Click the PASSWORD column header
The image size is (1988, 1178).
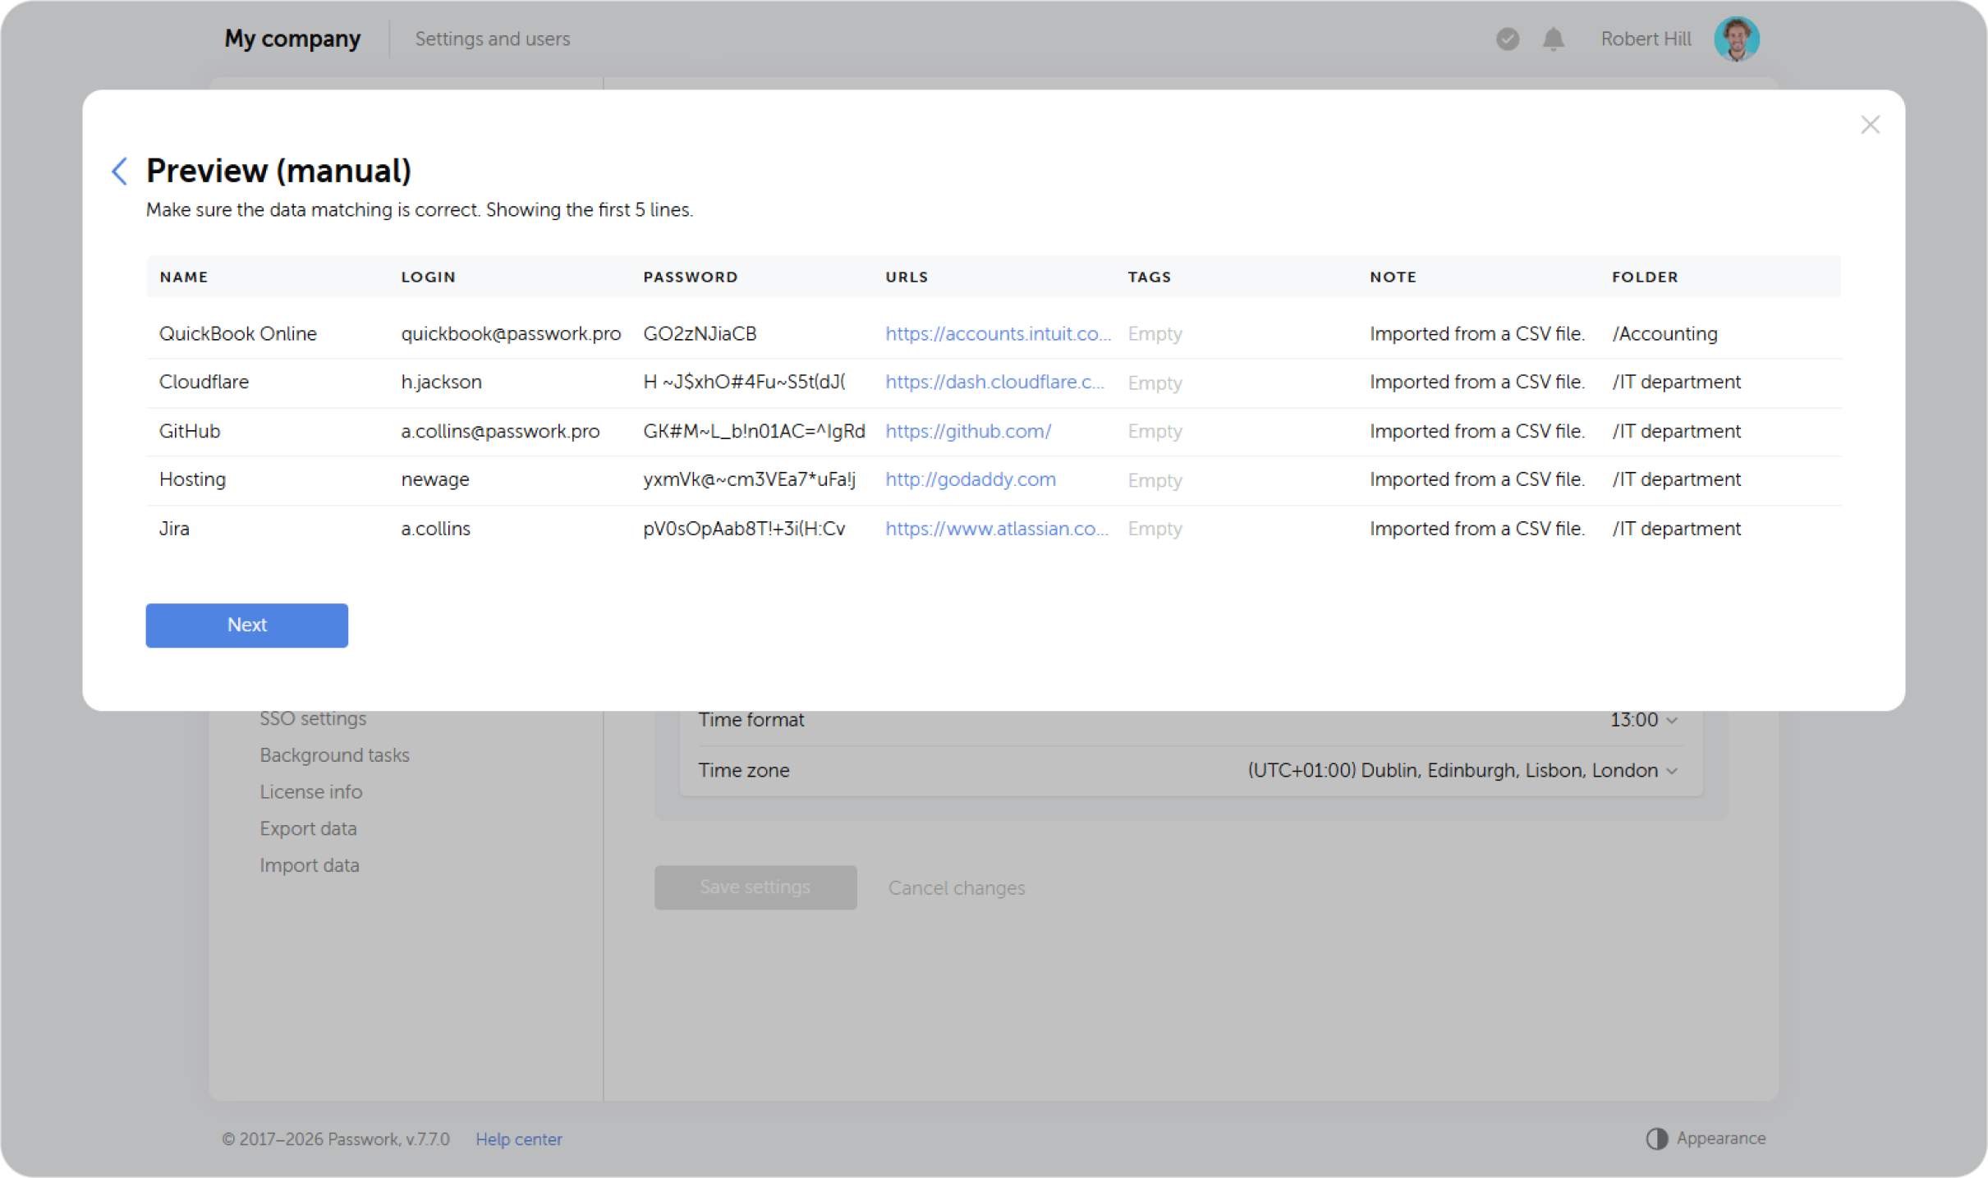(690, 277)
